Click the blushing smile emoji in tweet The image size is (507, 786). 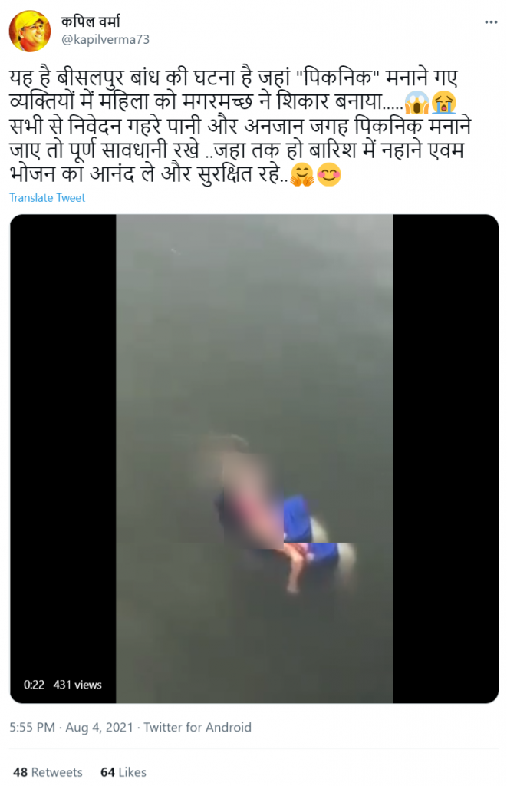pyautogui.click(x=329, y=175)
